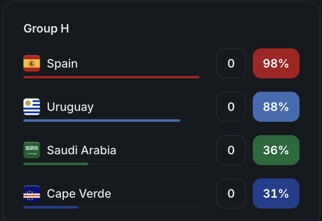
Task: Click the Uruguay flag icon
Action: [32, 107]
